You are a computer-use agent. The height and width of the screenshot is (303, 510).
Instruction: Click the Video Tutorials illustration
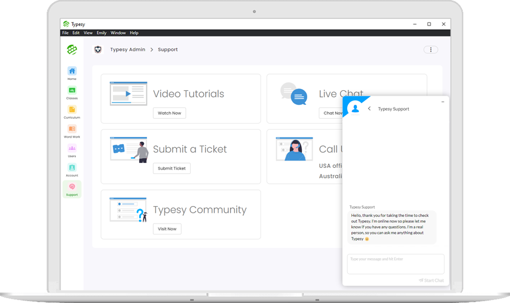point(129,93)
